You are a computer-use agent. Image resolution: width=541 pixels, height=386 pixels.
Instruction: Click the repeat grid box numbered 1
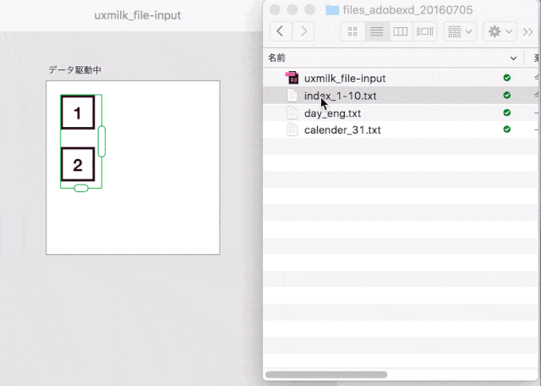coord(77,113)
